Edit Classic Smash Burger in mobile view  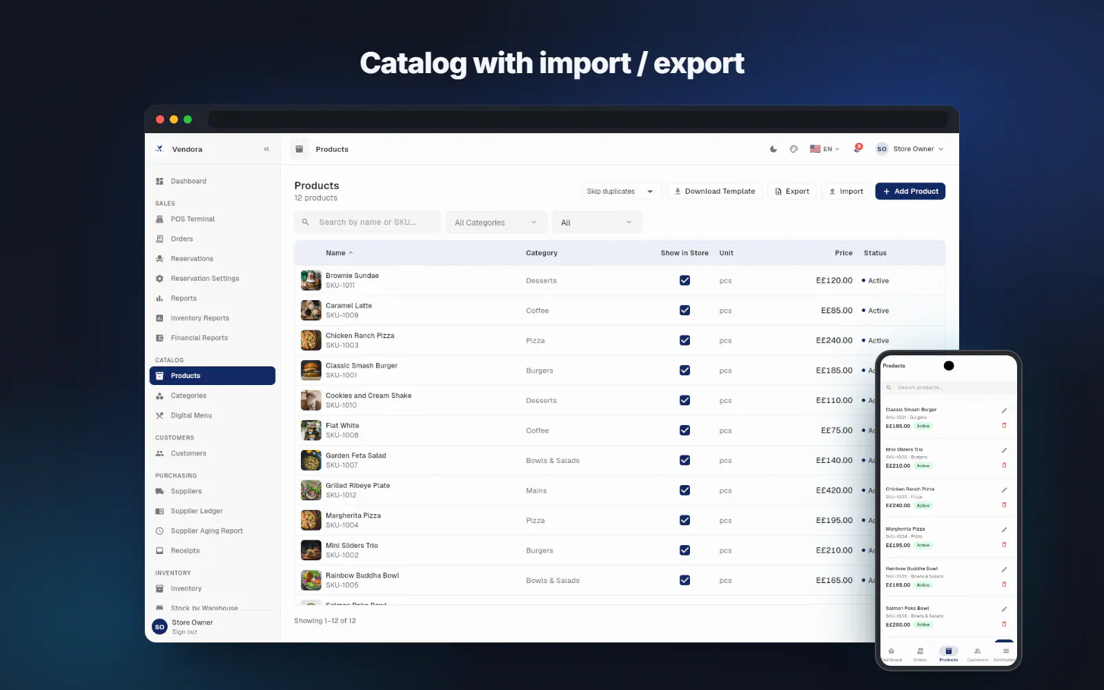1004,411
